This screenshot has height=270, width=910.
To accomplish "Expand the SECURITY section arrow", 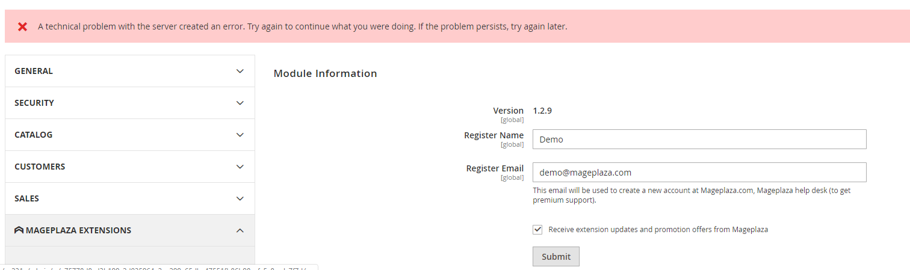I will tap(240, 103).
